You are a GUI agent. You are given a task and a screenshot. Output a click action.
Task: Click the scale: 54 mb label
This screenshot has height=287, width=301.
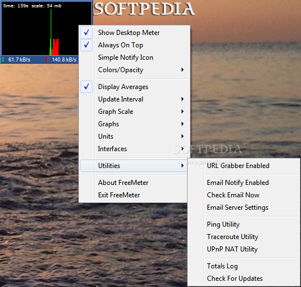point(46,6)
